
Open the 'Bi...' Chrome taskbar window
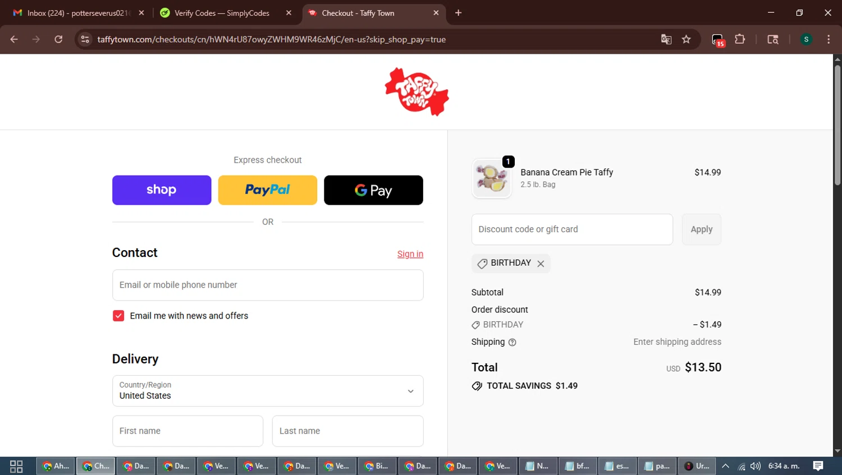click(x=377, y=466)
